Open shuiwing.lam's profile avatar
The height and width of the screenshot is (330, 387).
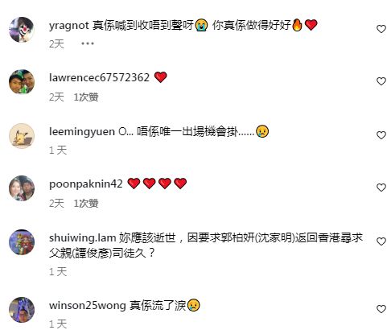pyautogui.click(x=22, y=242)
